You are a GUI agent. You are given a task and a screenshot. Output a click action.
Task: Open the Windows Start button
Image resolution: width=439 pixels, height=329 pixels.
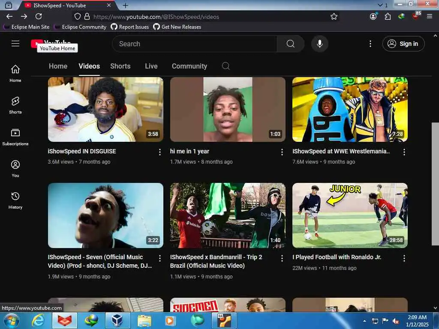click(x=12, y=320)
